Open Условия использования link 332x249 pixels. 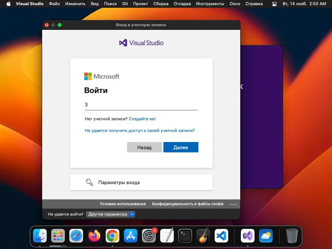pos(123,204)
